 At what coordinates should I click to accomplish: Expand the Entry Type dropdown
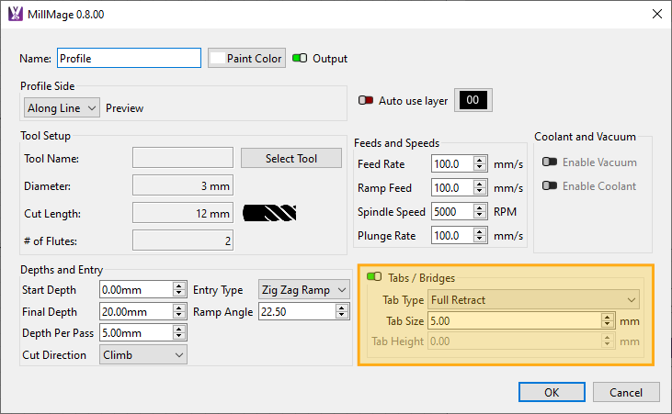[303, 290]
